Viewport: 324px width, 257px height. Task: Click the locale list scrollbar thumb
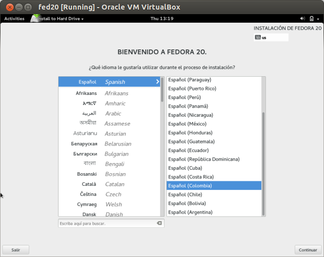[263, 164]
